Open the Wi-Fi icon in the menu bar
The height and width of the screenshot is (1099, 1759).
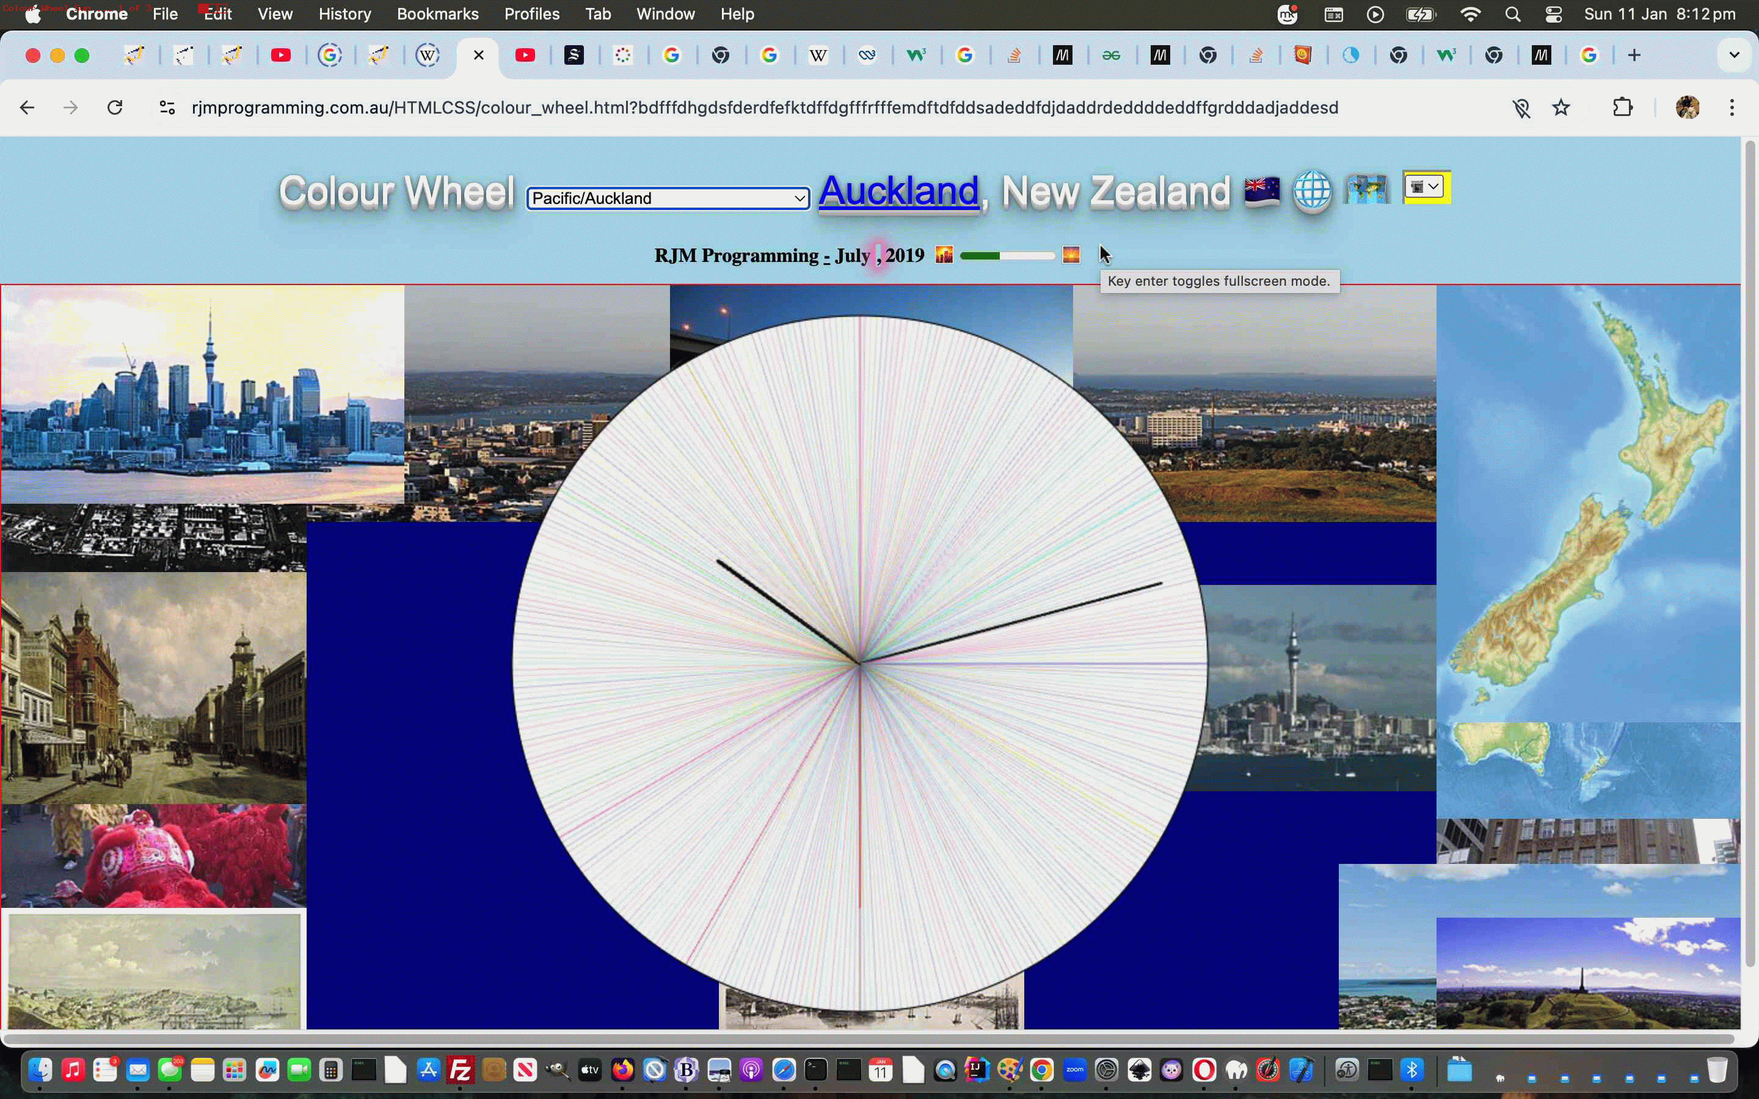point(1469,14)
